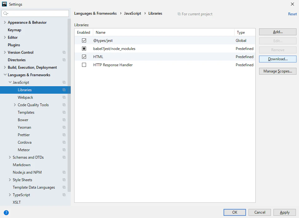Click the project-level icon beside Code Quality Tools

click(64, 105)
